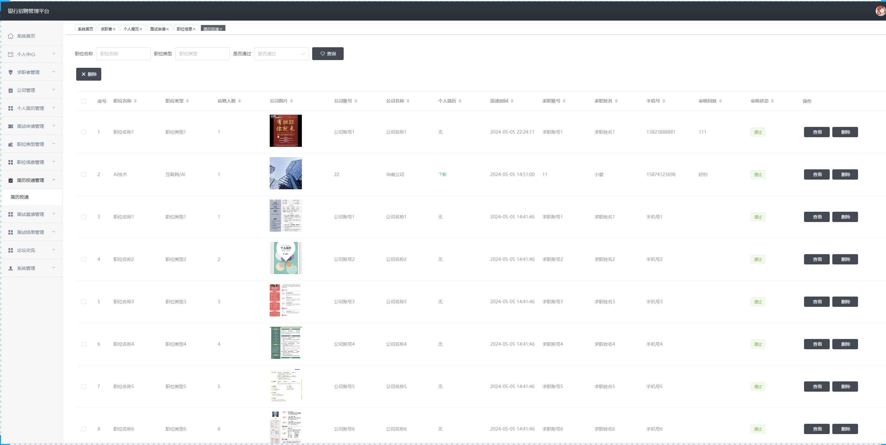Screen dimensions: 886x445
Task: Toggle the select-all checkbox in table header
Action: [x=84, y=101]
